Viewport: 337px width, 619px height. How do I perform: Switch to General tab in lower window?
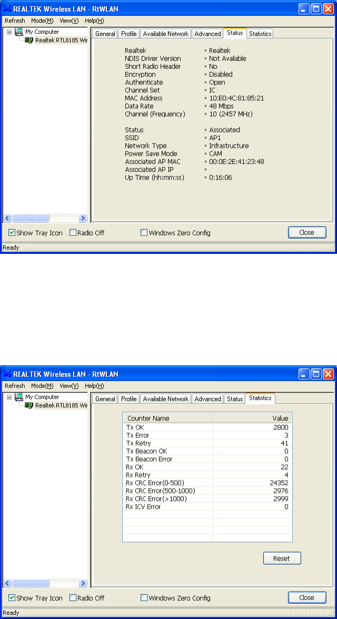click(x=105, y=399)
